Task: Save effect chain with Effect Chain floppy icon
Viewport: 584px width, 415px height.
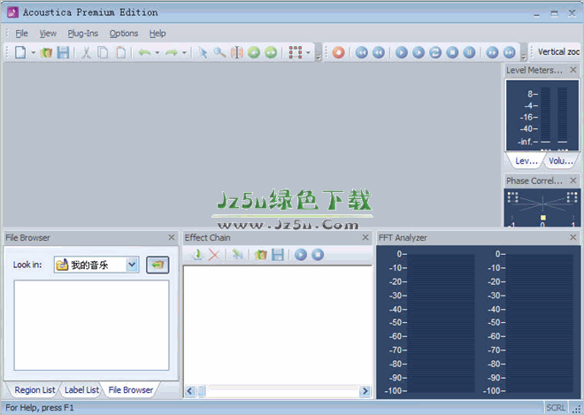Action: (x=278, y=255)
